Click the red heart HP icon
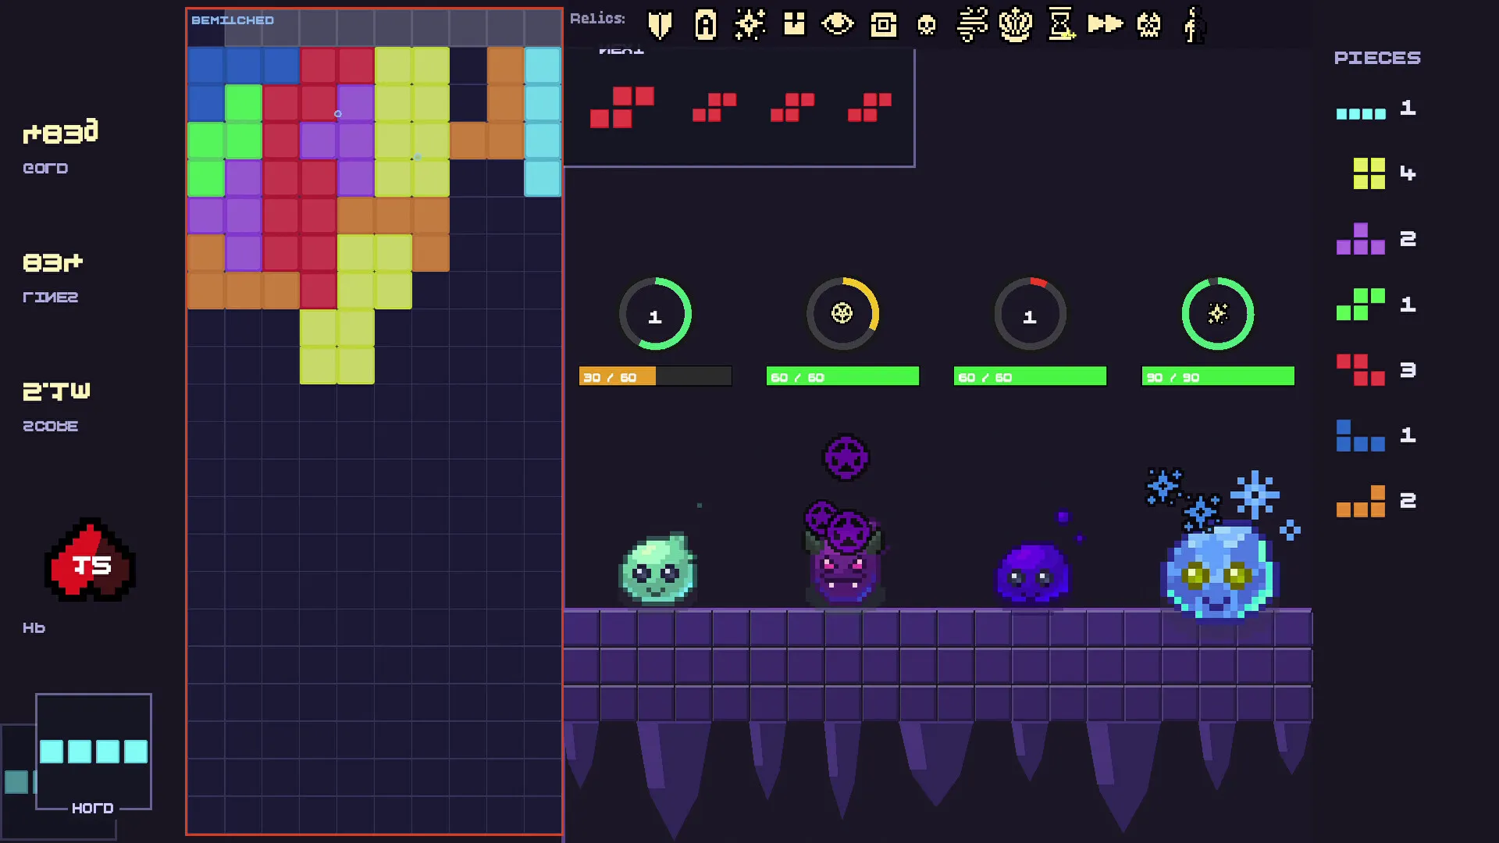1499x843 pixels. [x=91, y=560]
